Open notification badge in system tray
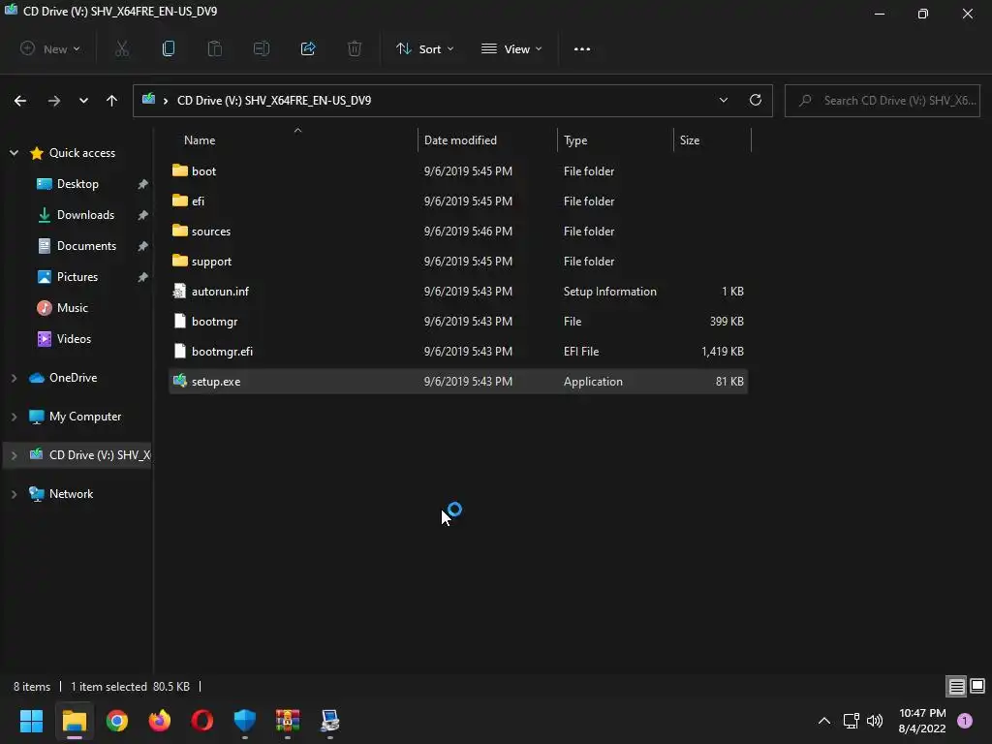The image size is (992, 744). [x=965, y=721]
